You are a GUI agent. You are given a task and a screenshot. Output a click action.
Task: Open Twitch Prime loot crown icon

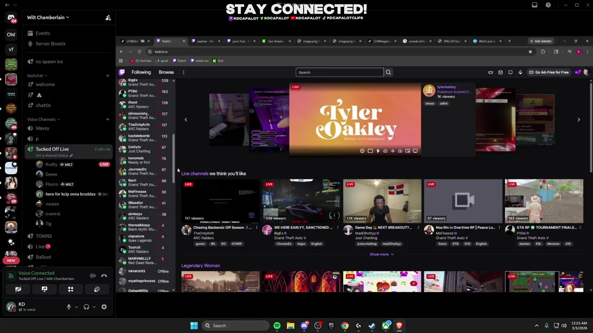point(491,72)
